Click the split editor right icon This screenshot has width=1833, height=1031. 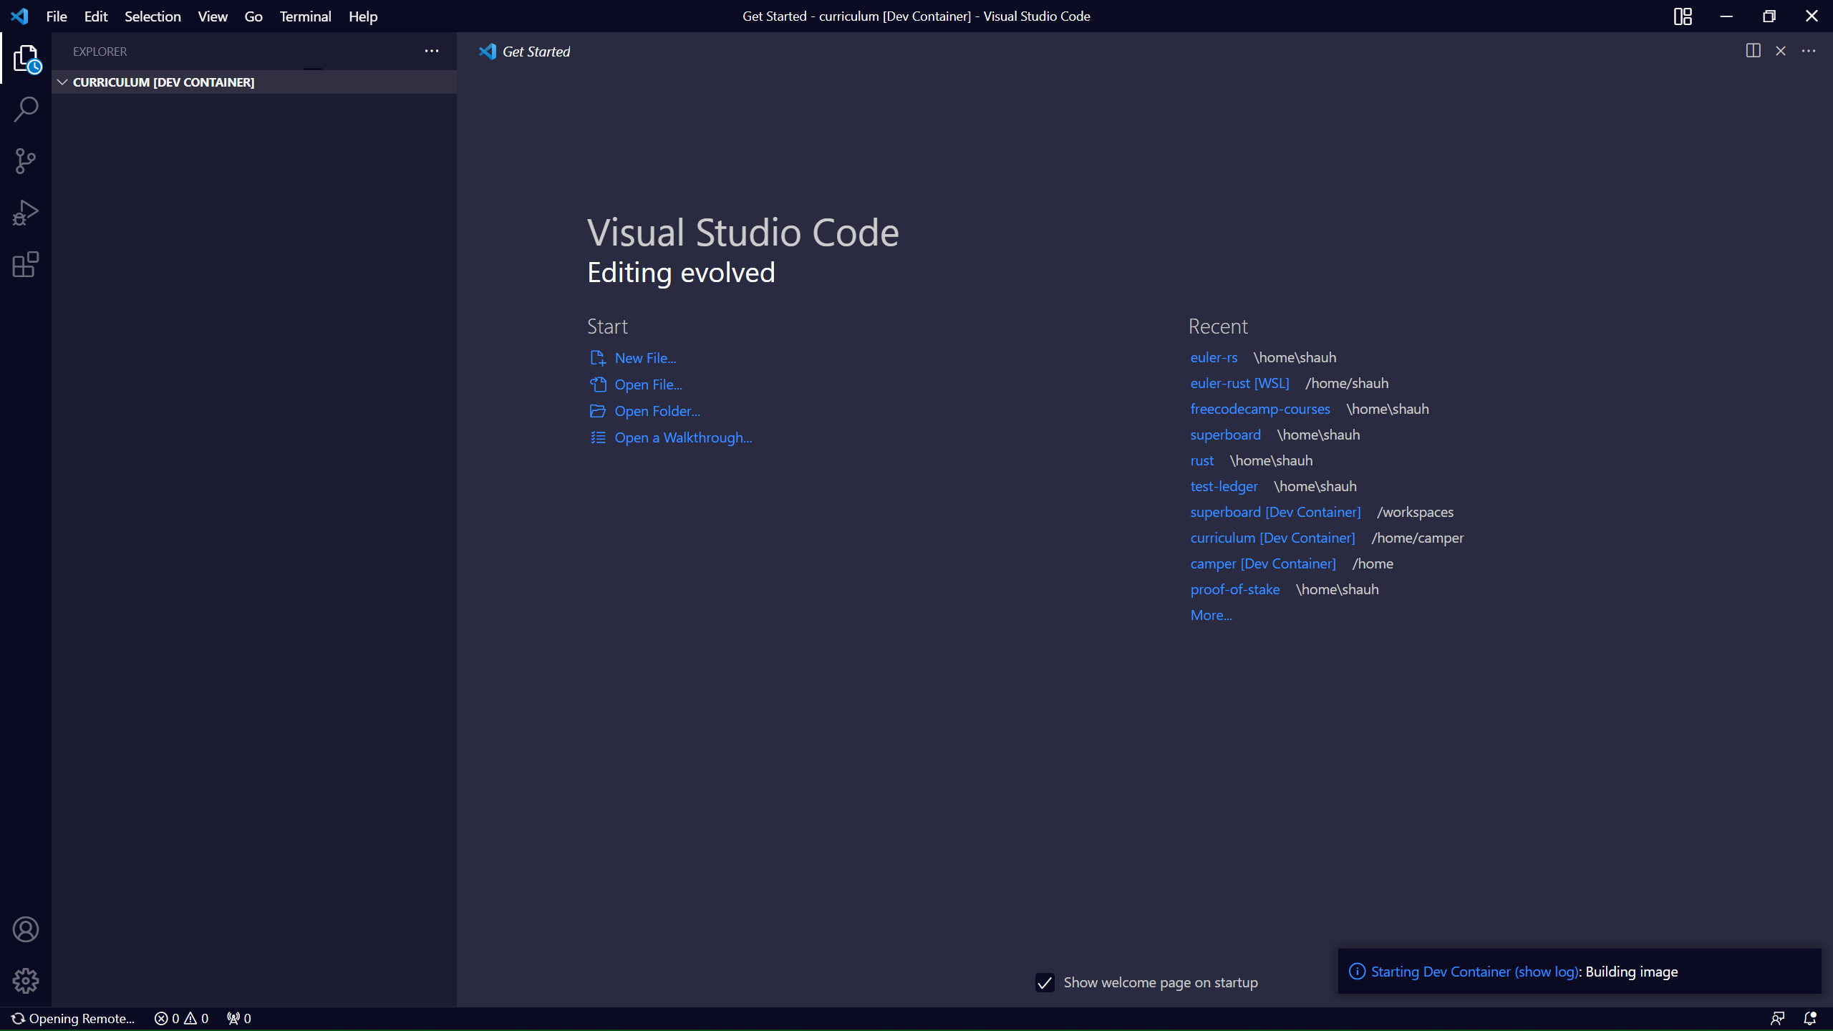tap(1753, 51)
